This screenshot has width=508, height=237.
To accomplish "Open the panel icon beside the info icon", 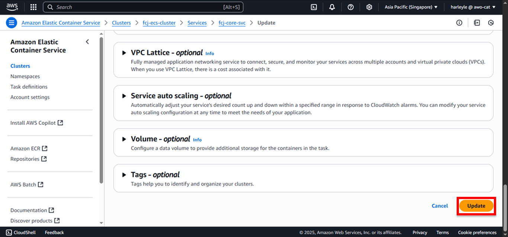I will [x=477, y=23].
